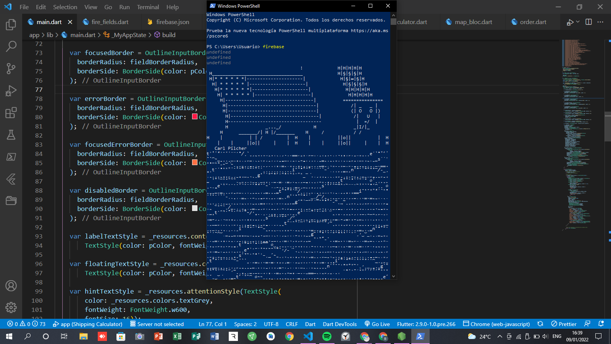
Task: Open the Extensions view
Action: click(x=11, y=113)
